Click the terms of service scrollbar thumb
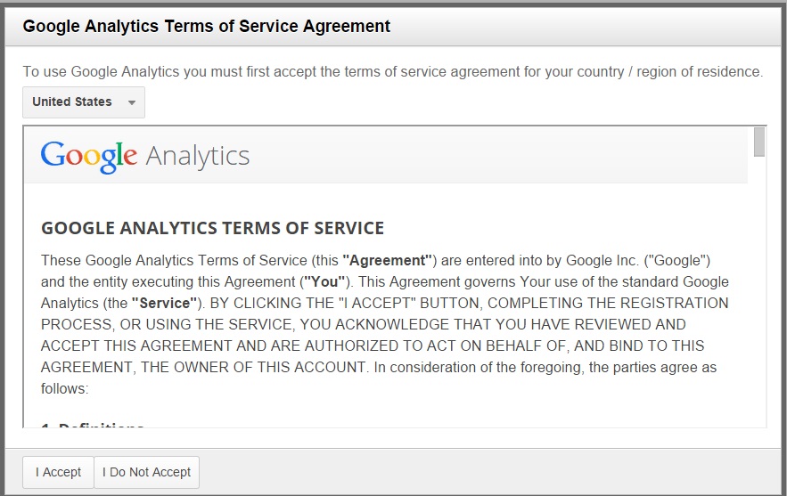Viewport: 787px width, 496px height. (759, 142)
